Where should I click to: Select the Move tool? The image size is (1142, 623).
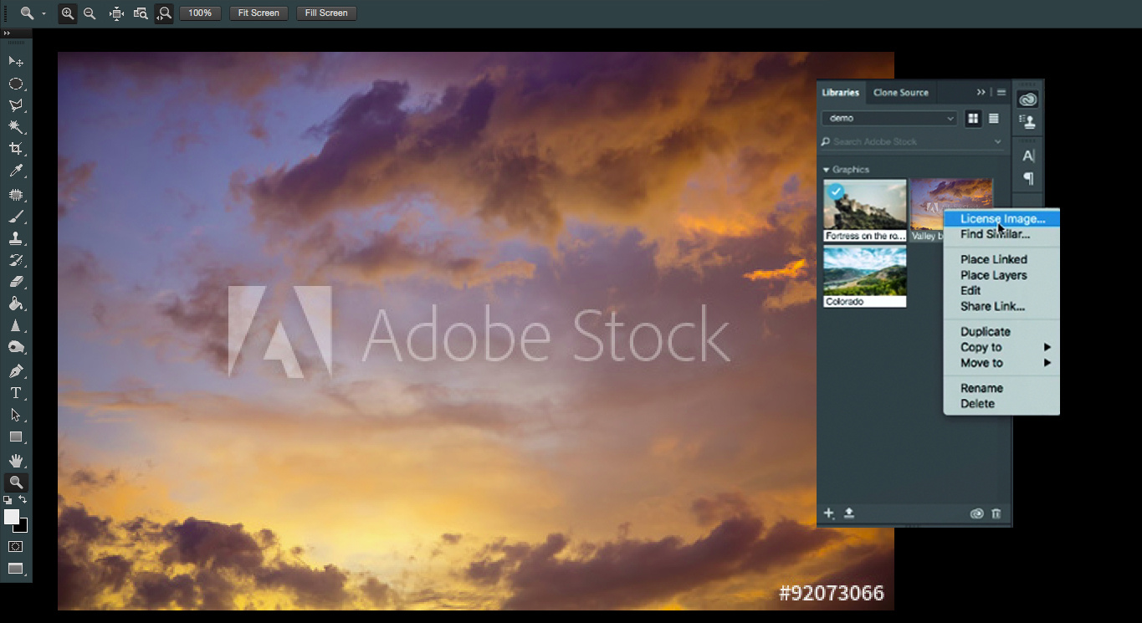[x=15, y=61]
